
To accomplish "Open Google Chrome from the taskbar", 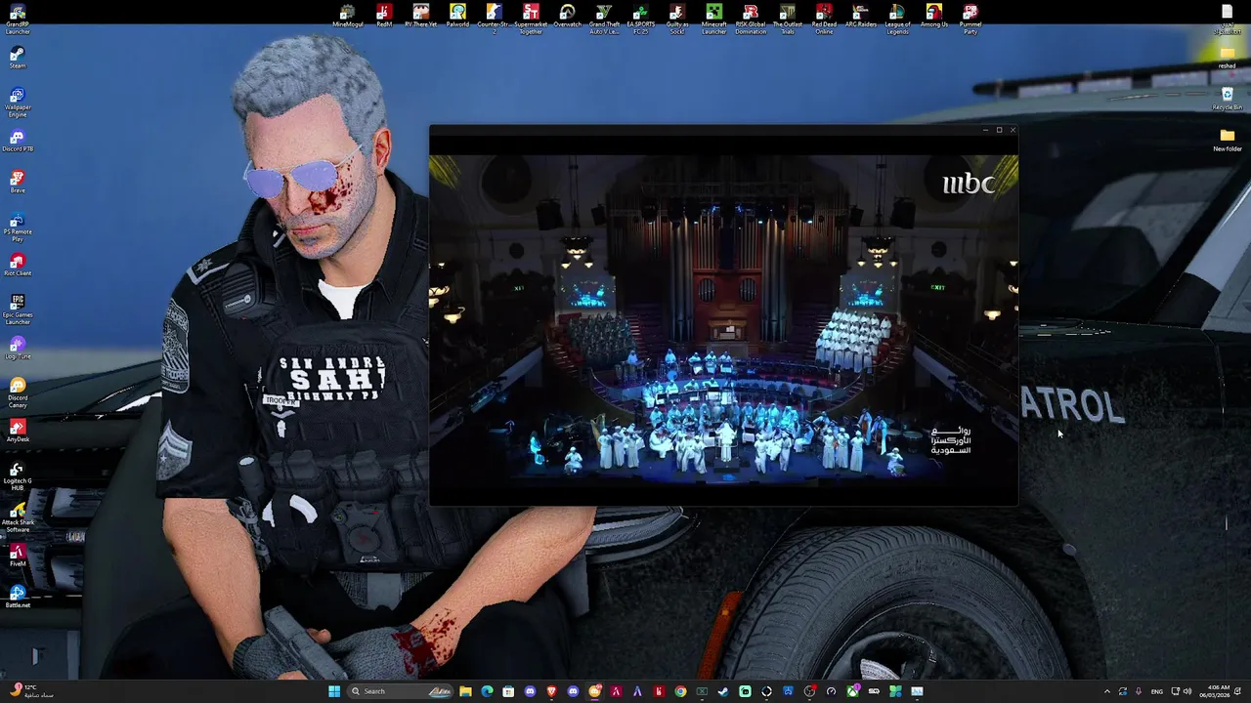I will point(680,691).
